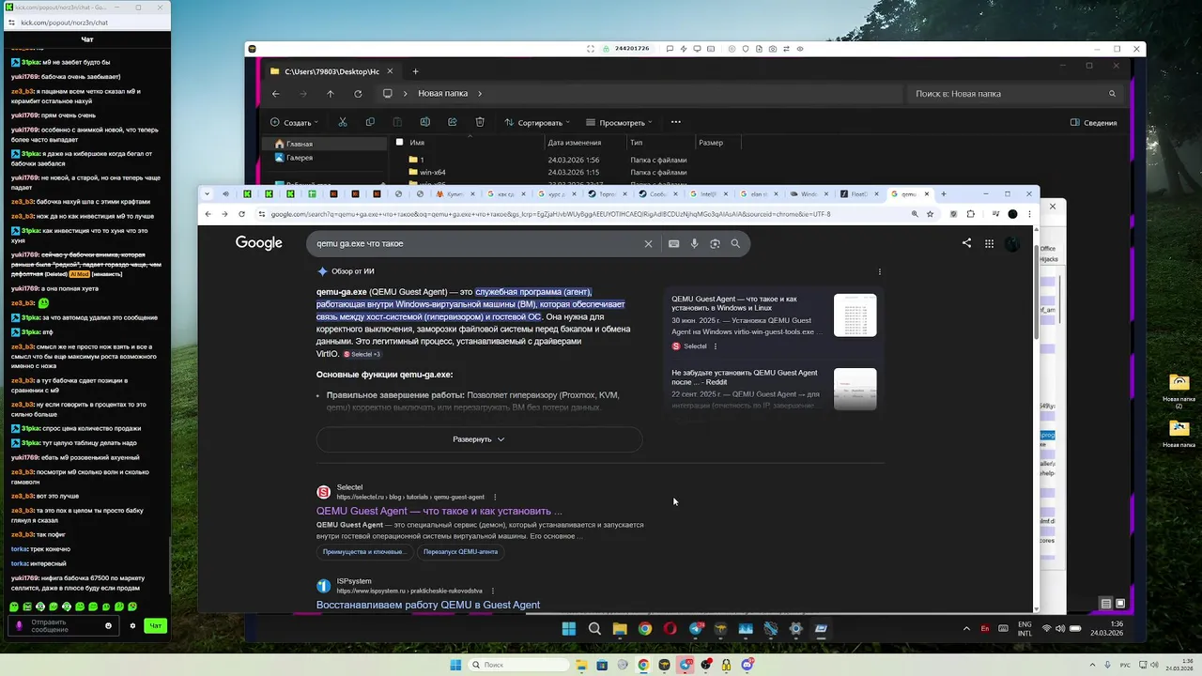Screen dimensions: 1202x676
Task: Open the on-screen keyboard in Google search
Action: click(x=673, y=243)
